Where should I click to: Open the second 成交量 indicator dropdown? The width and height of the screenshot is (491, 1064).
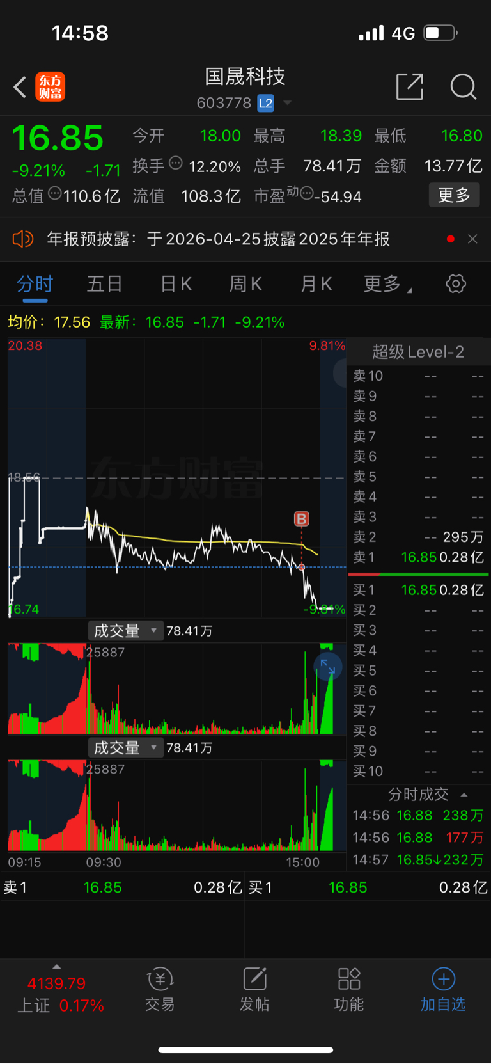tap(125, 748)
